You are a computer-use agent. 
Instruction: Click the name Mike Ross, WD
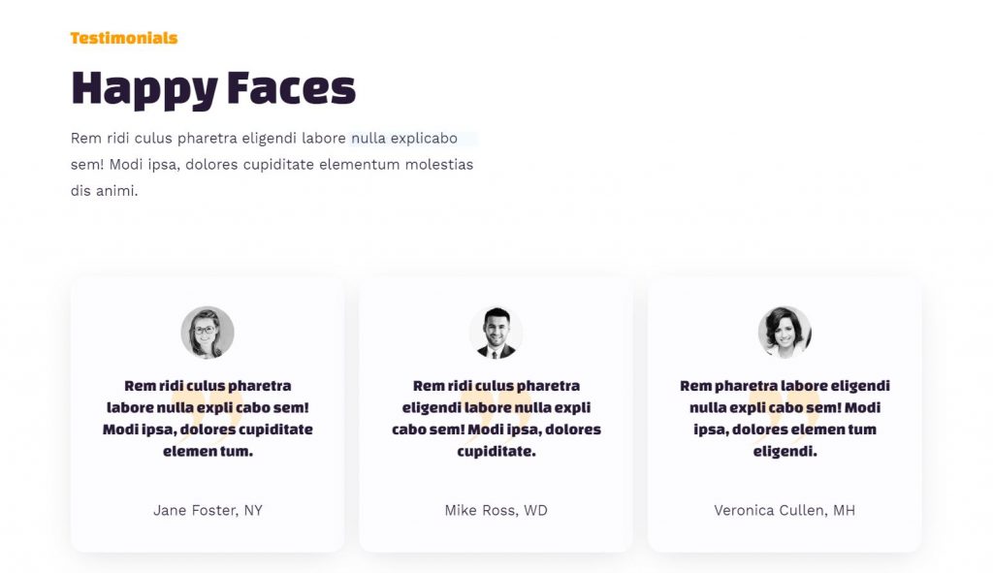[496, 510]
